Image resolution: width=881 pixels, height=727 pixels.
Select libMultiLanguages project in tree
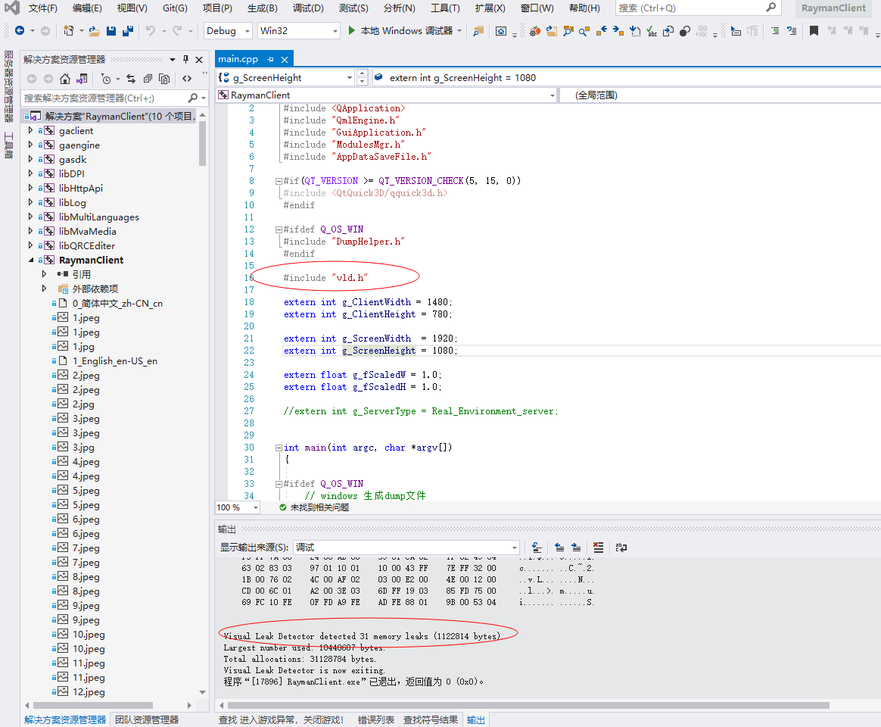(99, 217)
